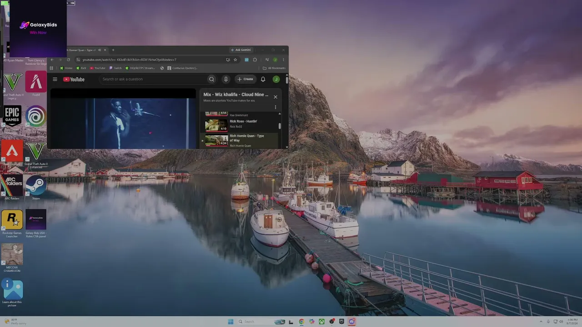Bookmark this page with star icon
This screenshot has height=327, width=582.
235,59
